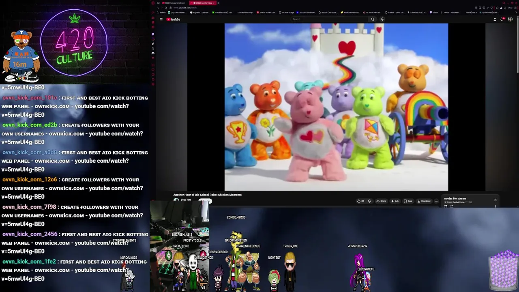Open the Nightbot Dashboard bookmark
Image resolution: width=519 pixels, height=292 pixels.
click(x=199, y=13)
